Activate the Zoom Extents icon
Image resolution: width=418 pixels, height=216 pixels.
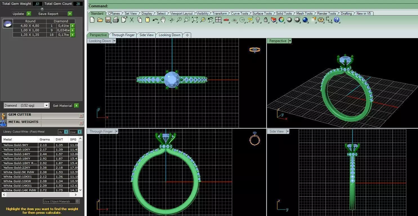tap(195, 20)
